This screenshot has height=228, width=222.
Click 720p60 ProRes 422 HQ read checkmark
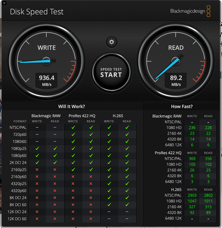coord(91,135)
